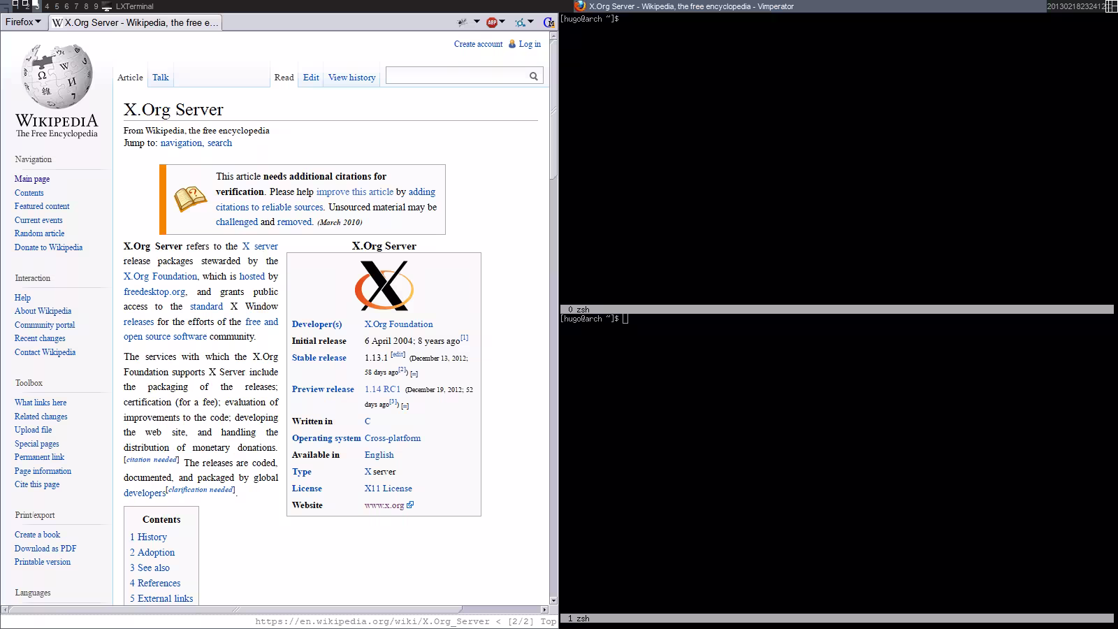
Task: Expand the Adblock Plus dropdown arrow
Action: tap(502, 22)
